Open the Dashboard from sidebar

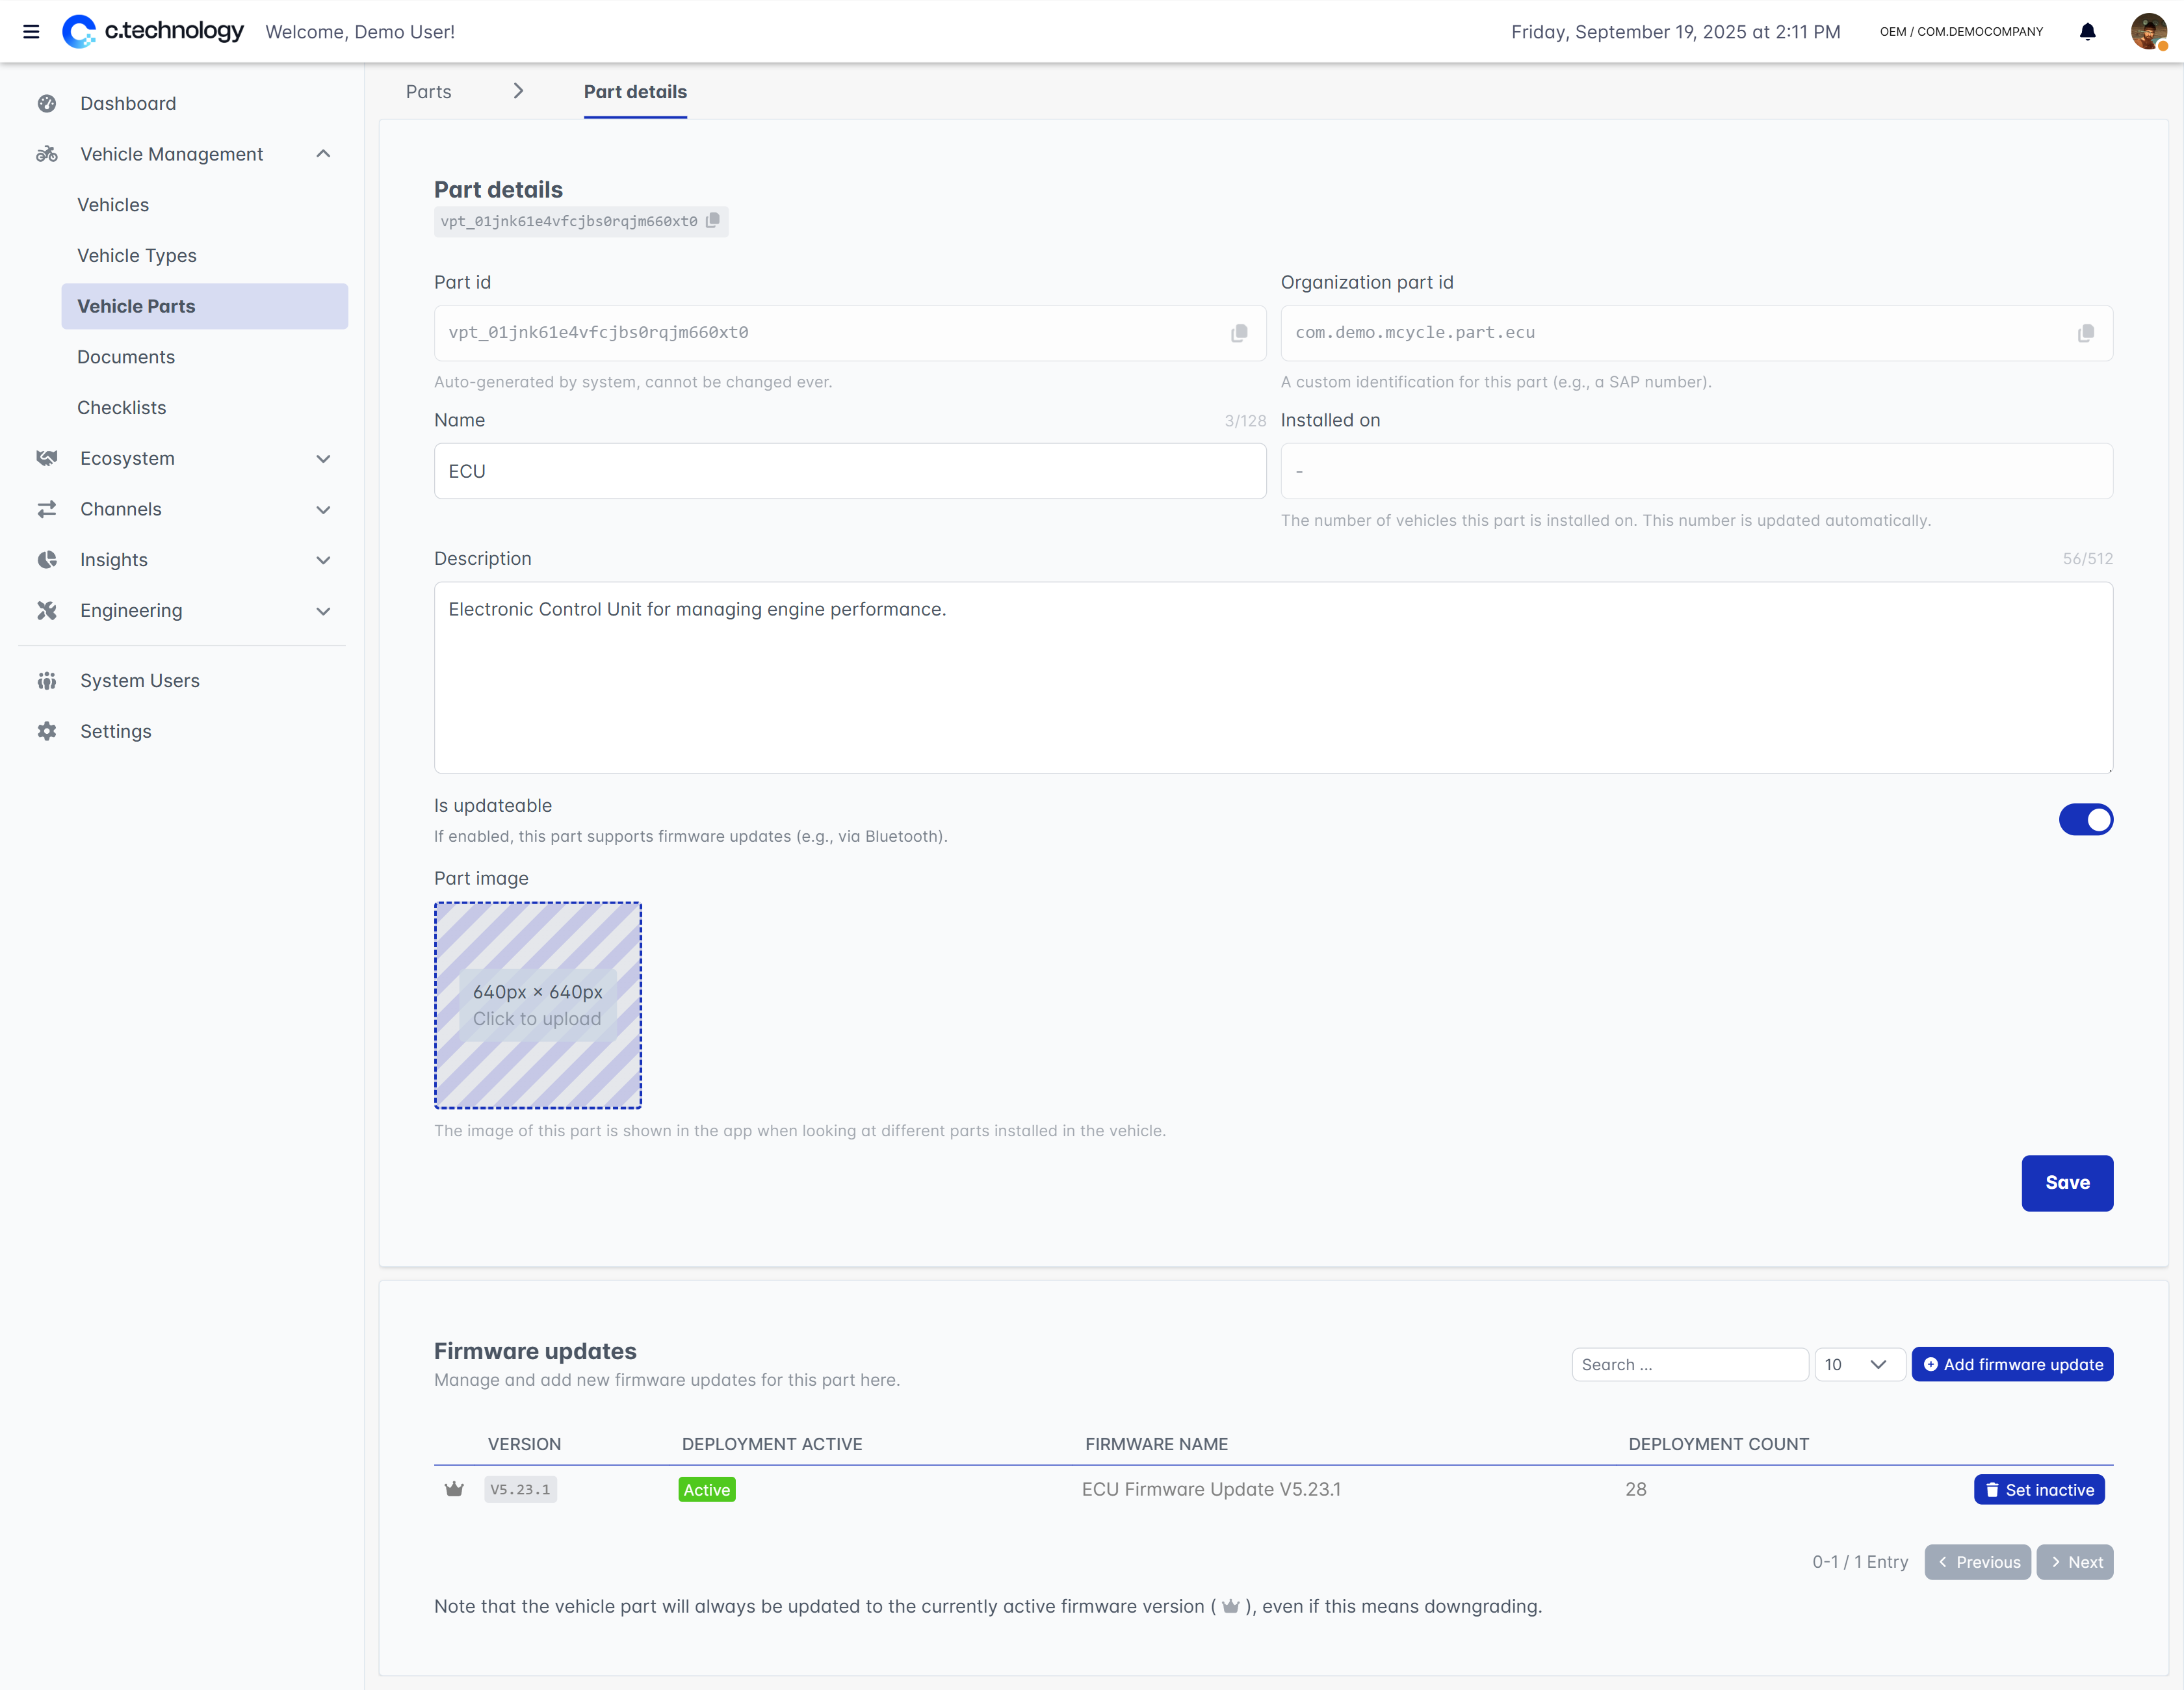pos(128,103)
